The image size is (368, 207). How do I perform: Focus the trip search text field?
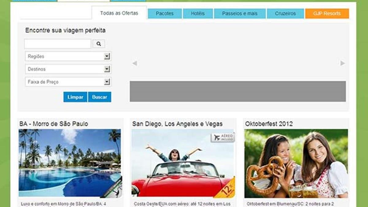58,44
